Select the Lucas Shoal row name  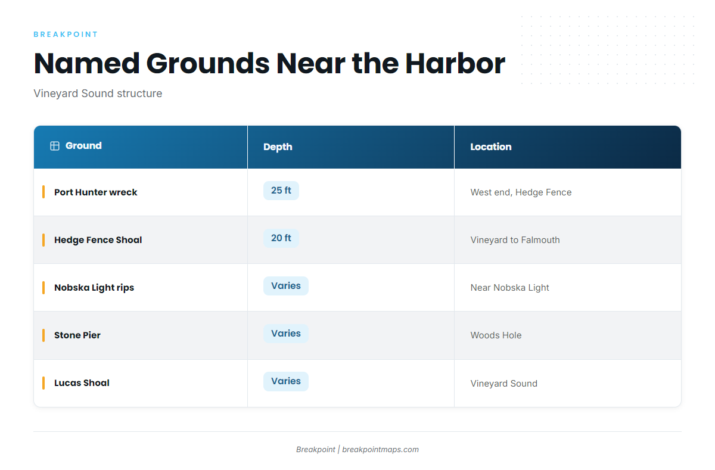pyautogui.click(x=82, y=383)
